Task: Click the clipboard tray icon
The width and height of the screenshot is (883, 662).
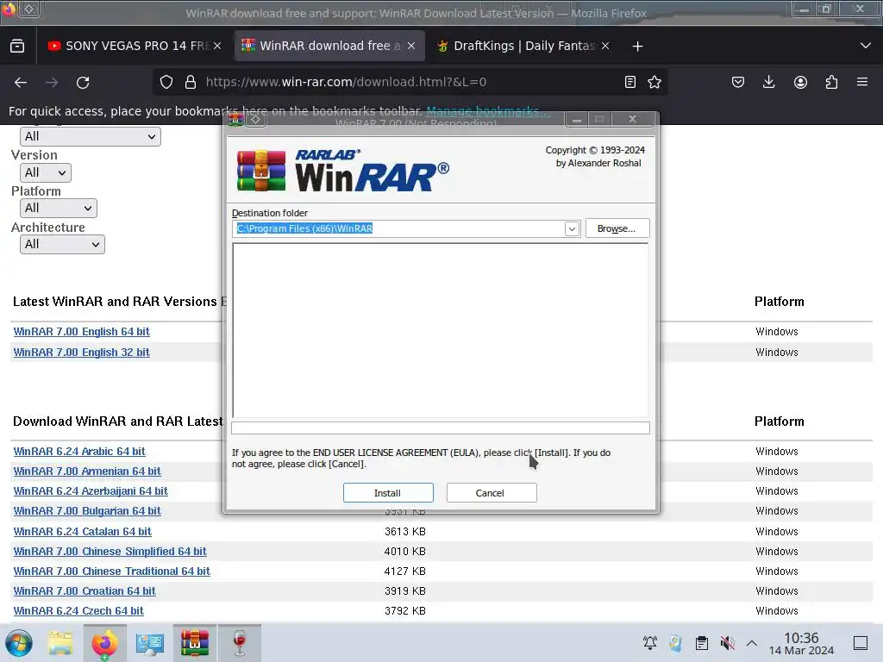Action: point(702,643)
